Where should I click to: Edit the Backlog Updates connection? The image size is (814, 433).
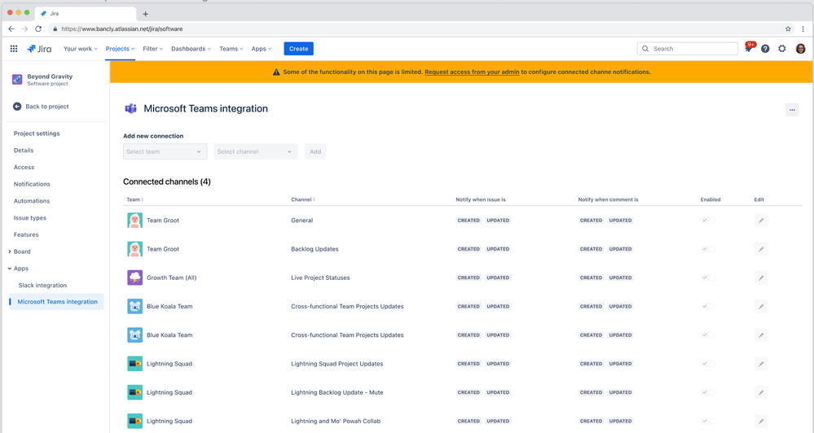tap(761, 249)
